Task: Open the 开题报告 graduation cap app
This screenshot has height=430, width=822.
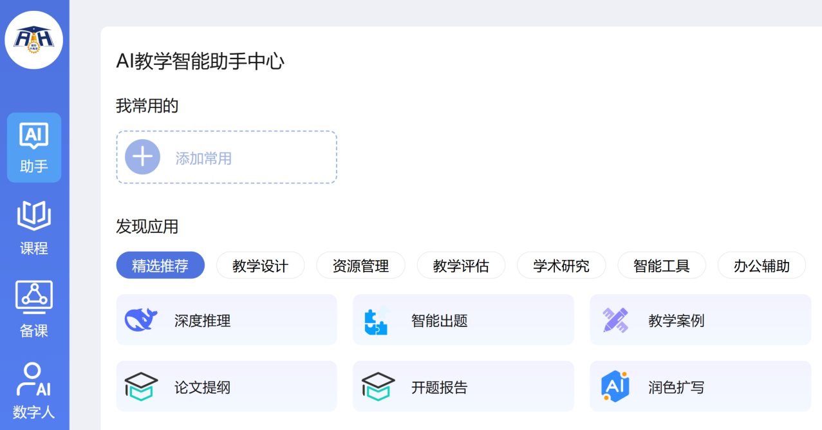Action: click(378, 387)
